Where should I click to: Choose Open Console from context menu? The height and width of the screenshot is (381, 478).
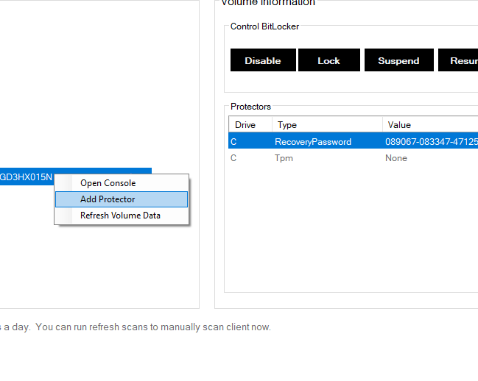[108, 183]
